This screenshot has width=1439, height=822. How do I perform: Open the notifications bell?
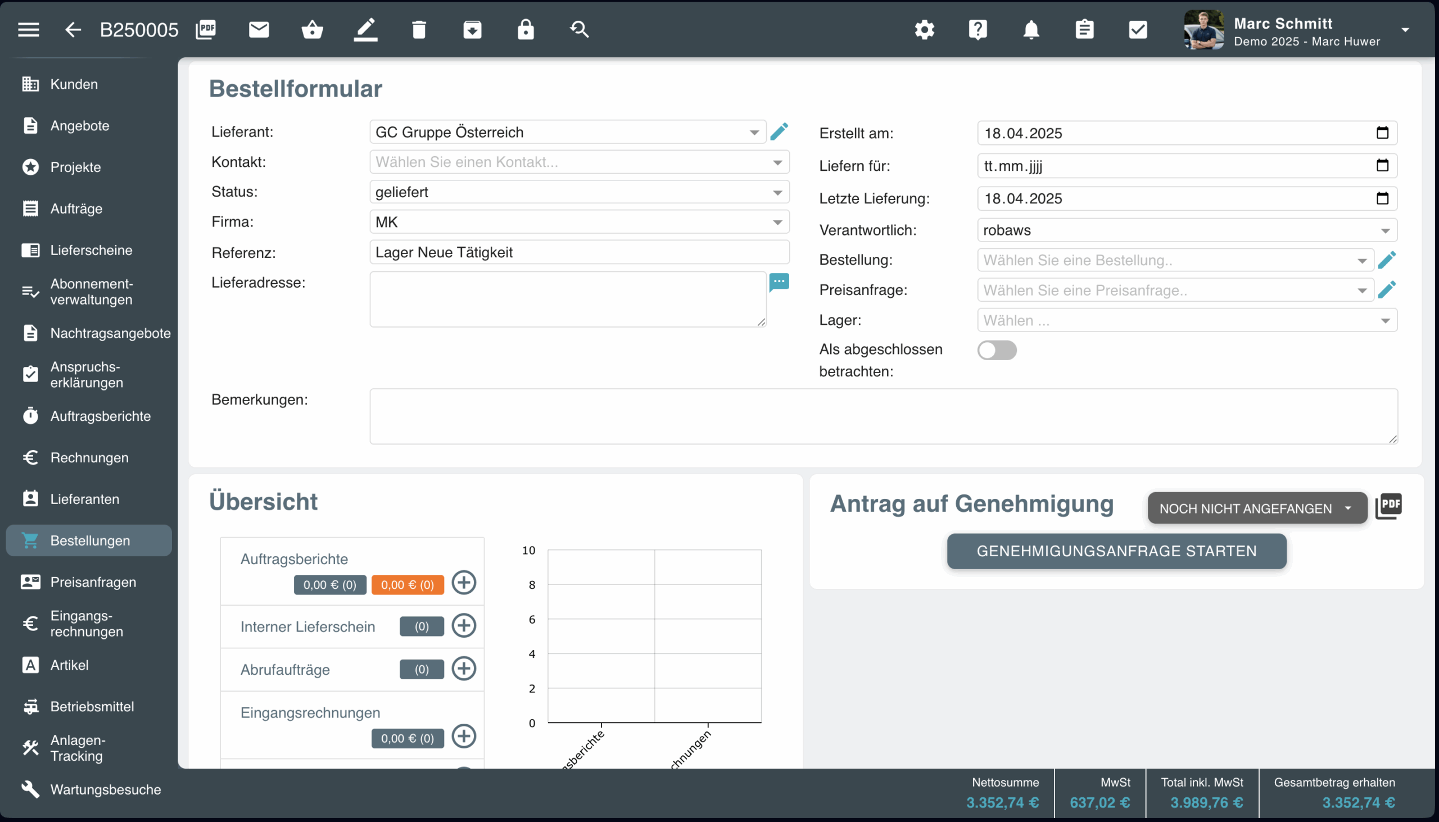(1031, 29)
